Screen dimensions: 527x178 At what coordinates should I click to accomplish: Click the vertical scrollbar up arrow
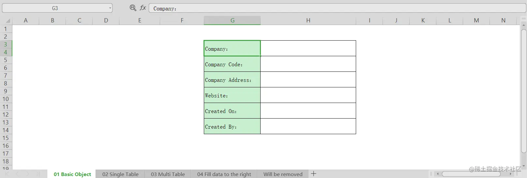[524, 25]
